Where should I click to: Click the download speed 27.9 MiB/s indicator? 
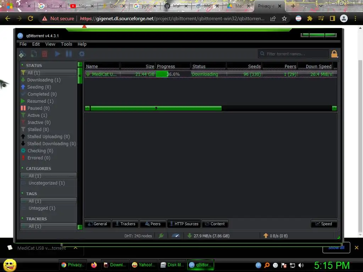208,236
